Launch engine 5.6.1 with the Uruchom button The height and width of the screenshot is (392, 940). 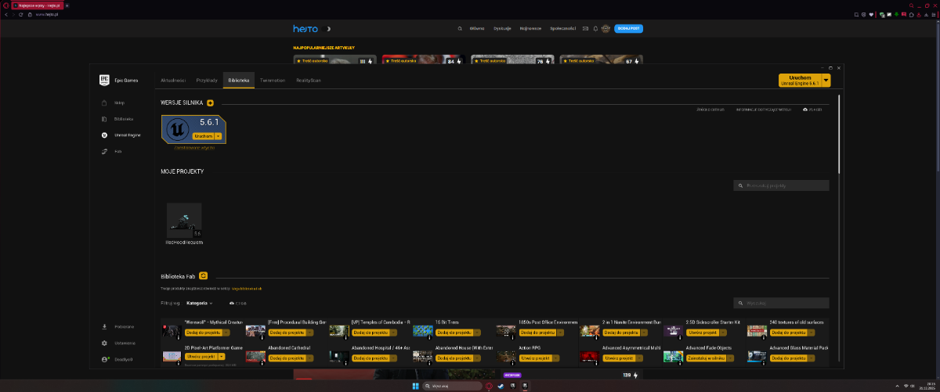coord(203,135)
